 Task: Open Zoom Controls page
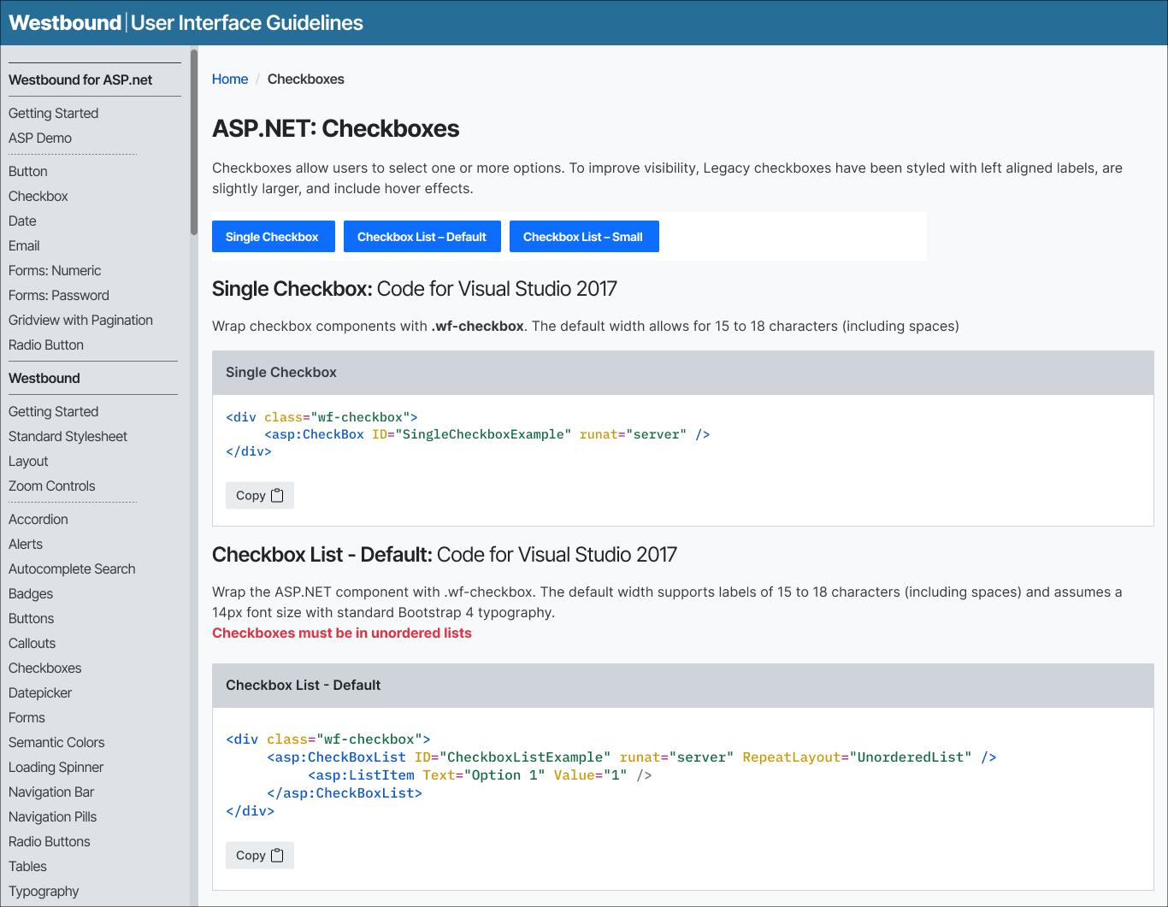52,486
